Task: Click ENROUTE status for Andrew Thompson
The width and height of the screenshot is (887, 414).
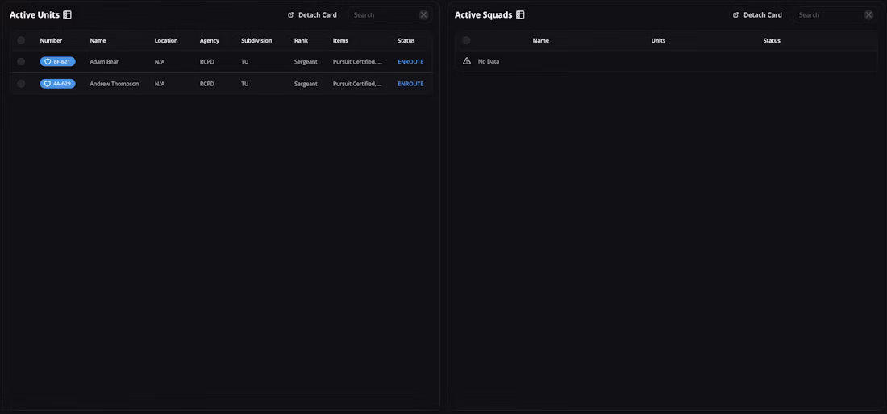Action: pos(410,84)
